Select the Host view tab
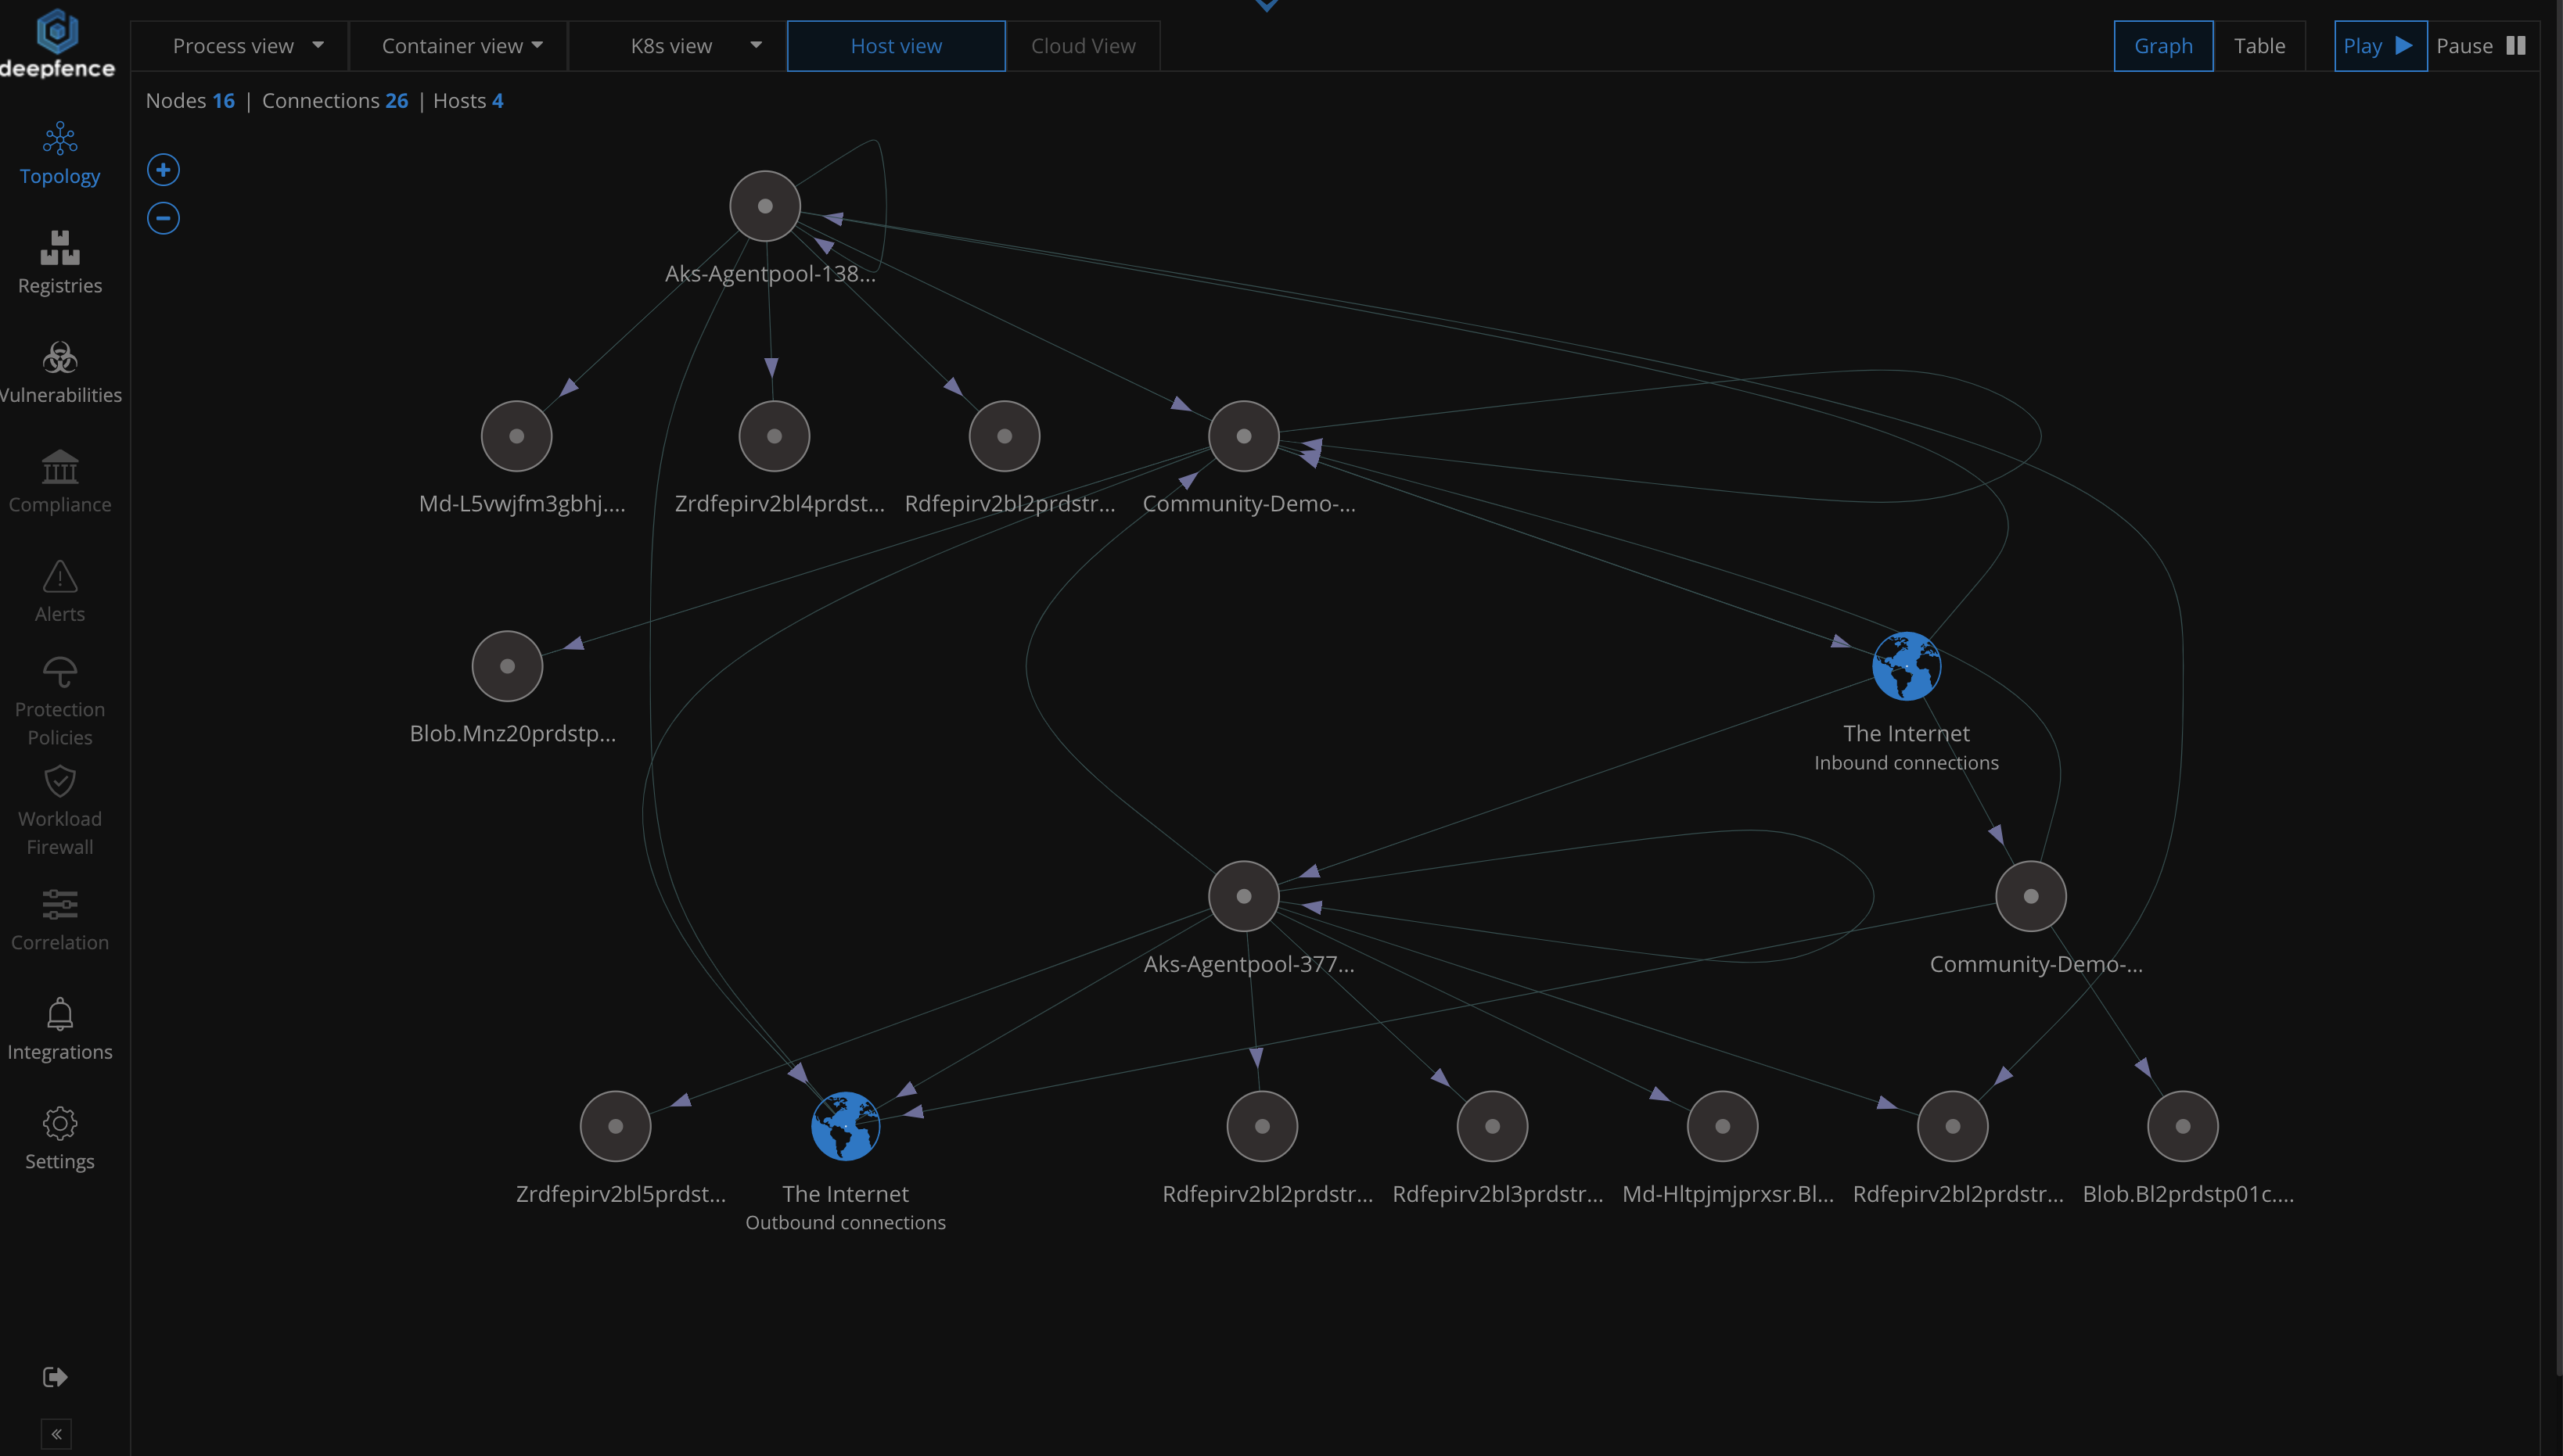 pos(895,45)
